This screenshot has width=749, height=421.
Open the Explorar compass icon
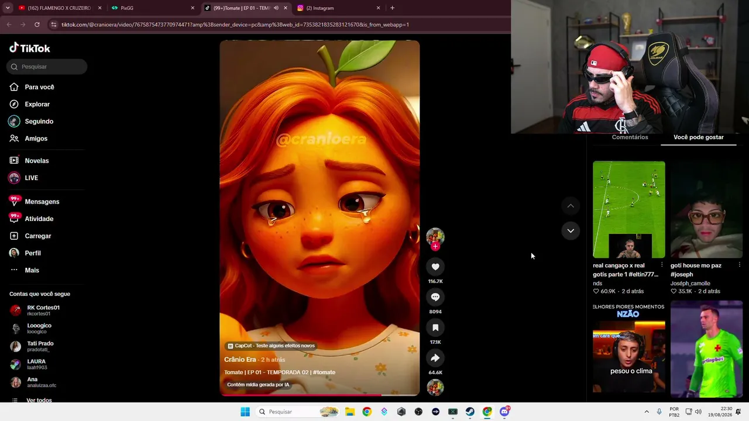pos(14,104)
